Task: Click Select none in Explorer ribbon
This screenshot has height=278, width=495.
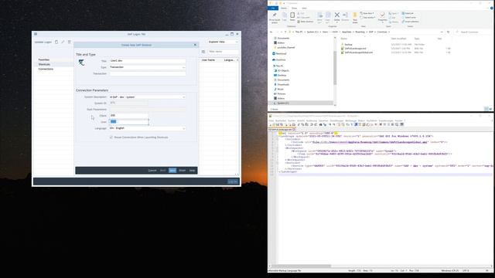Action: (409, 17)
